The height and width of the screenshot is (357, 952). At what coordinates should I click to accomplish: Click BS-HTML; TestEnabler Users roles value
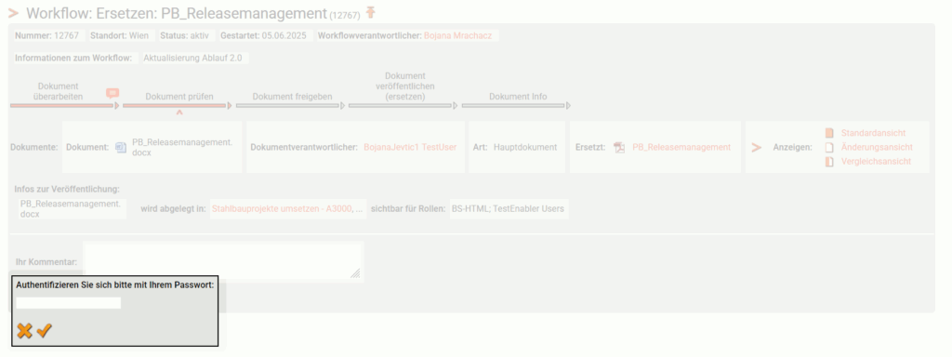508,209
